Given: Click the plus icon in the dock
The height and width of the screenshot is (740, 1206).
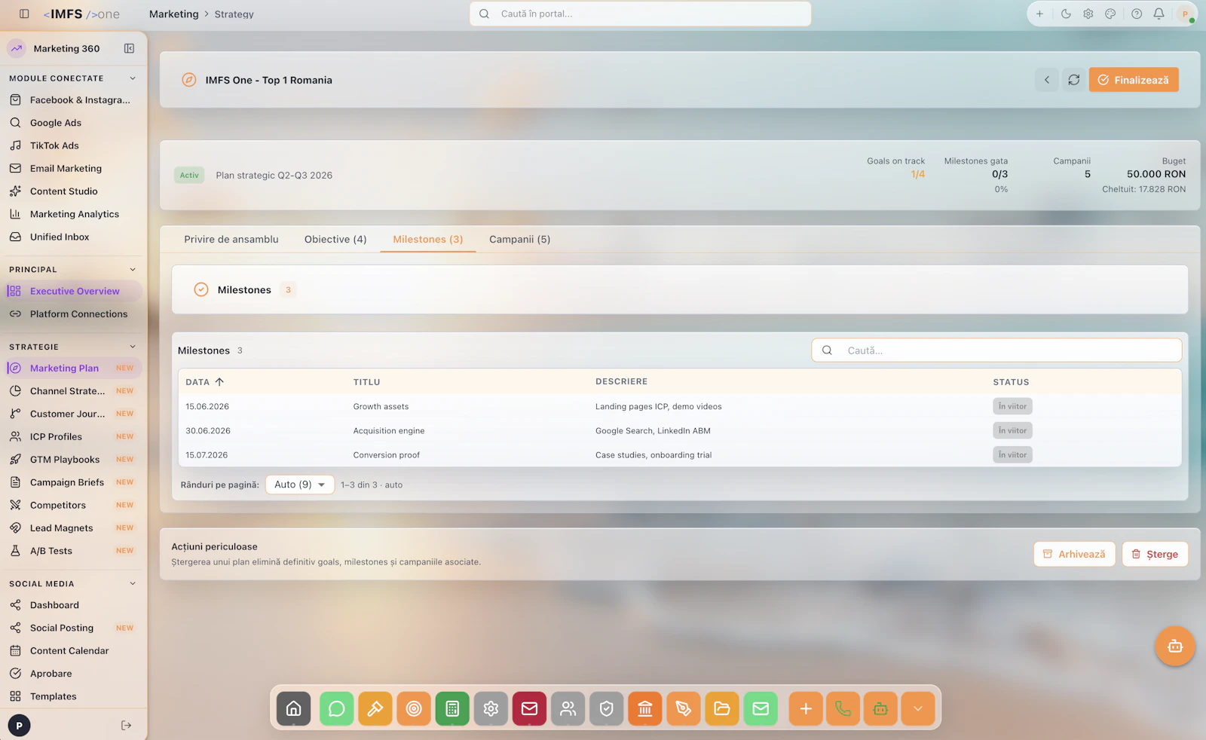Looking at the screenshot, I should pos(806,708).
